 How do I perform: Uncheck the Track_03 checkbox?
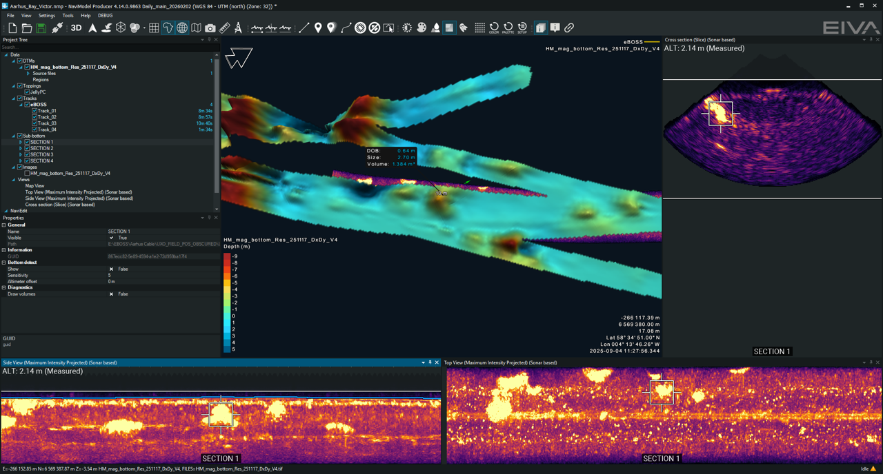[x=34, y=123]
